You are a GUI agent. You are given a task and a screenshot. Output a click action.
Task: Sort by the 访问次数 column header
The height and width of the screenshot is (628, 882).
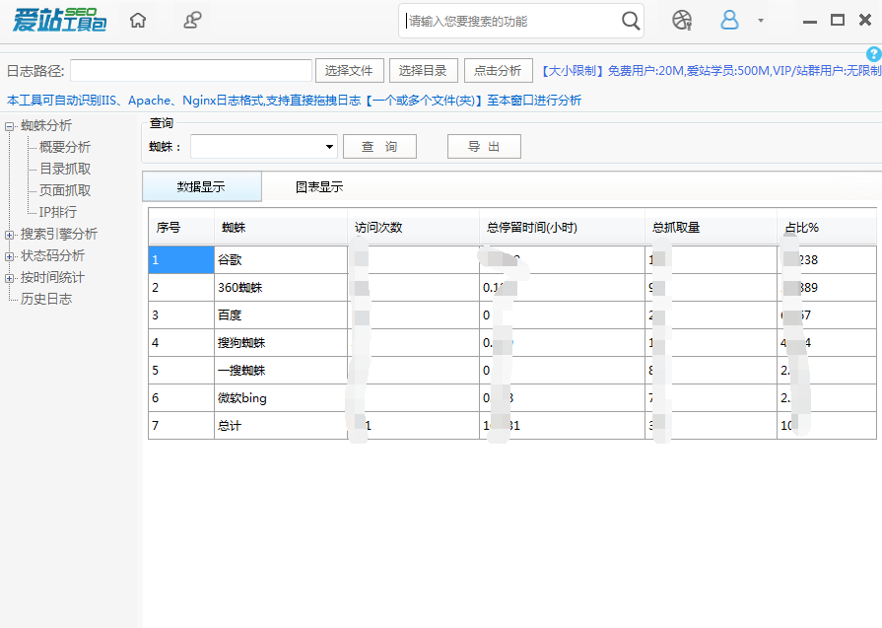(414, 228)
